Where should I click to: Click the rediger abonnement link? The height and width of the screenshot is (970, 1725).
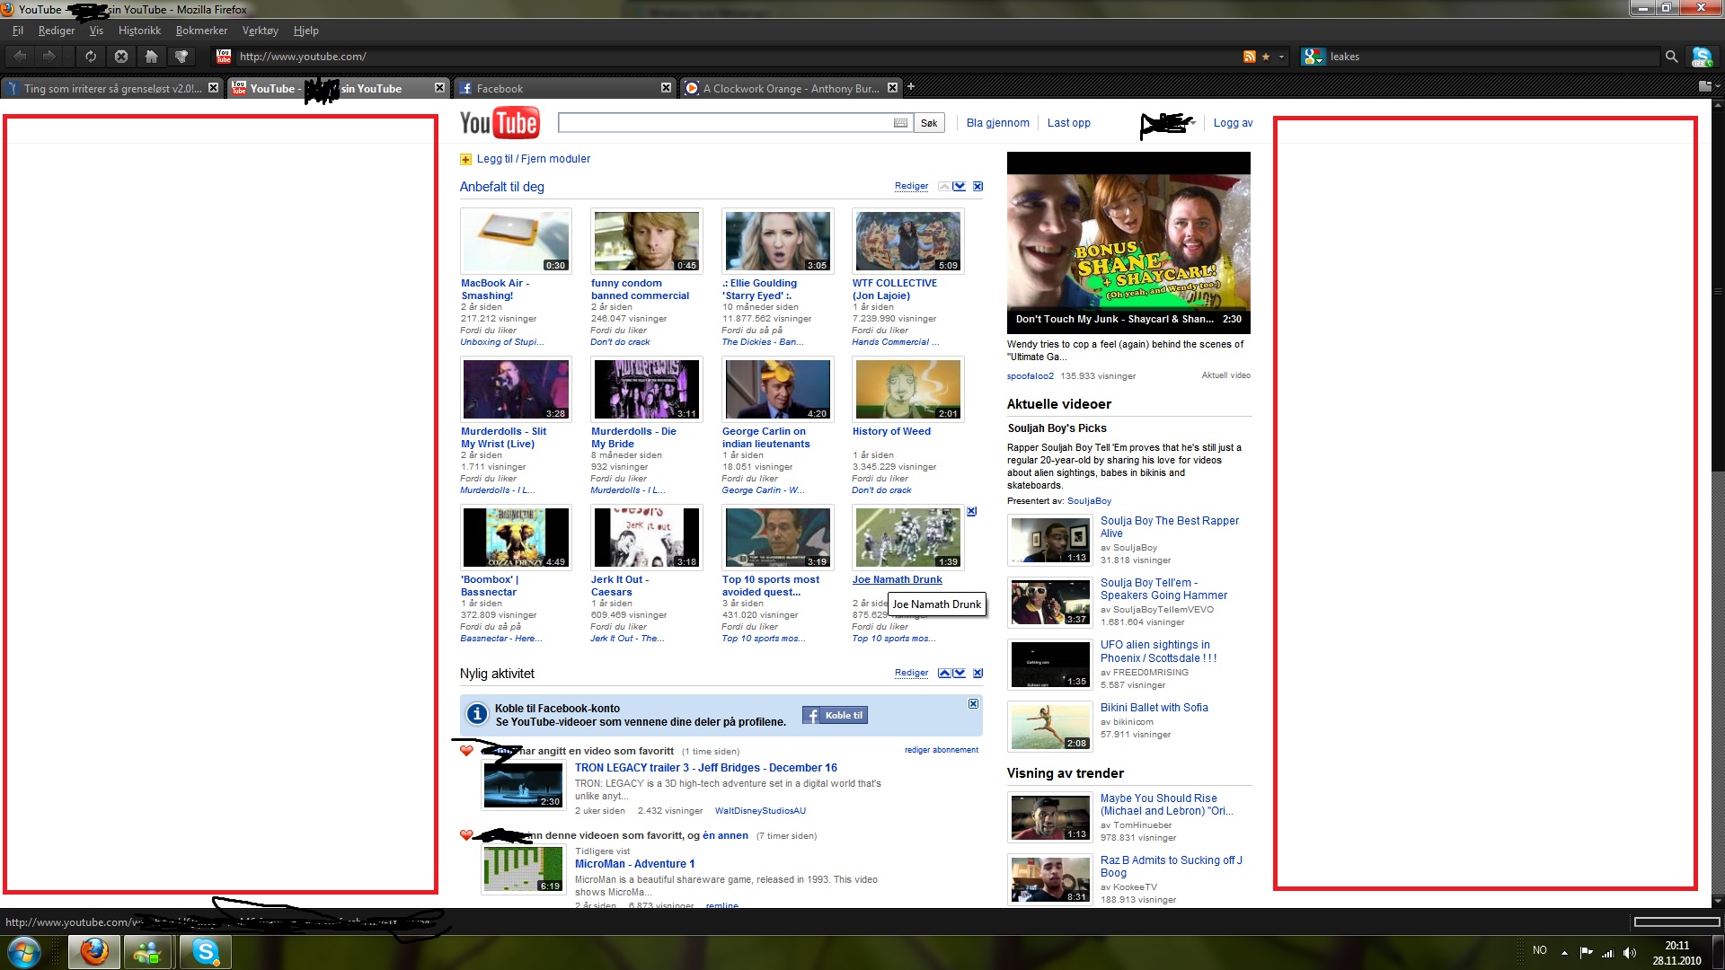coord(942,750)
